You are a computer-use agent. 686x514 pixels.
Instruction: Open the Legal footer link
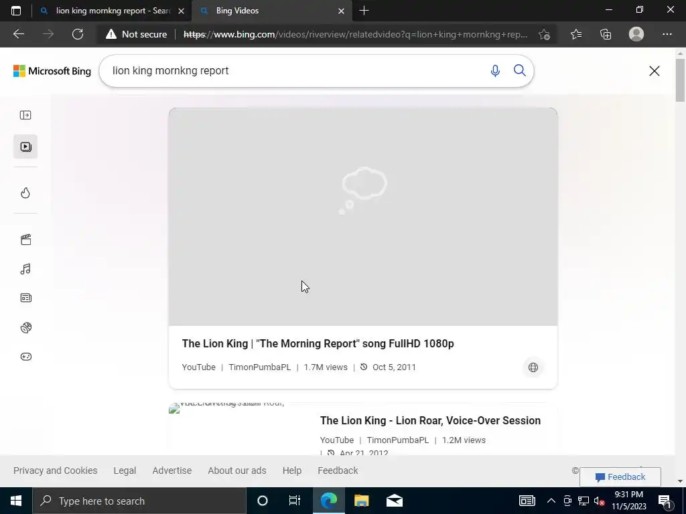(125, 470)
